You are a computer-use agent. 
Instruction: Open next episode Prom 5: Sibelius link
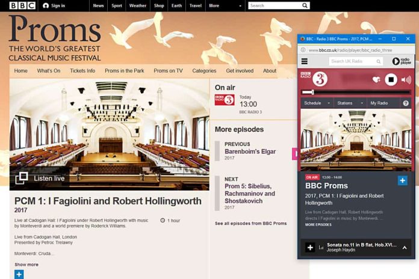tap(250, 193)
